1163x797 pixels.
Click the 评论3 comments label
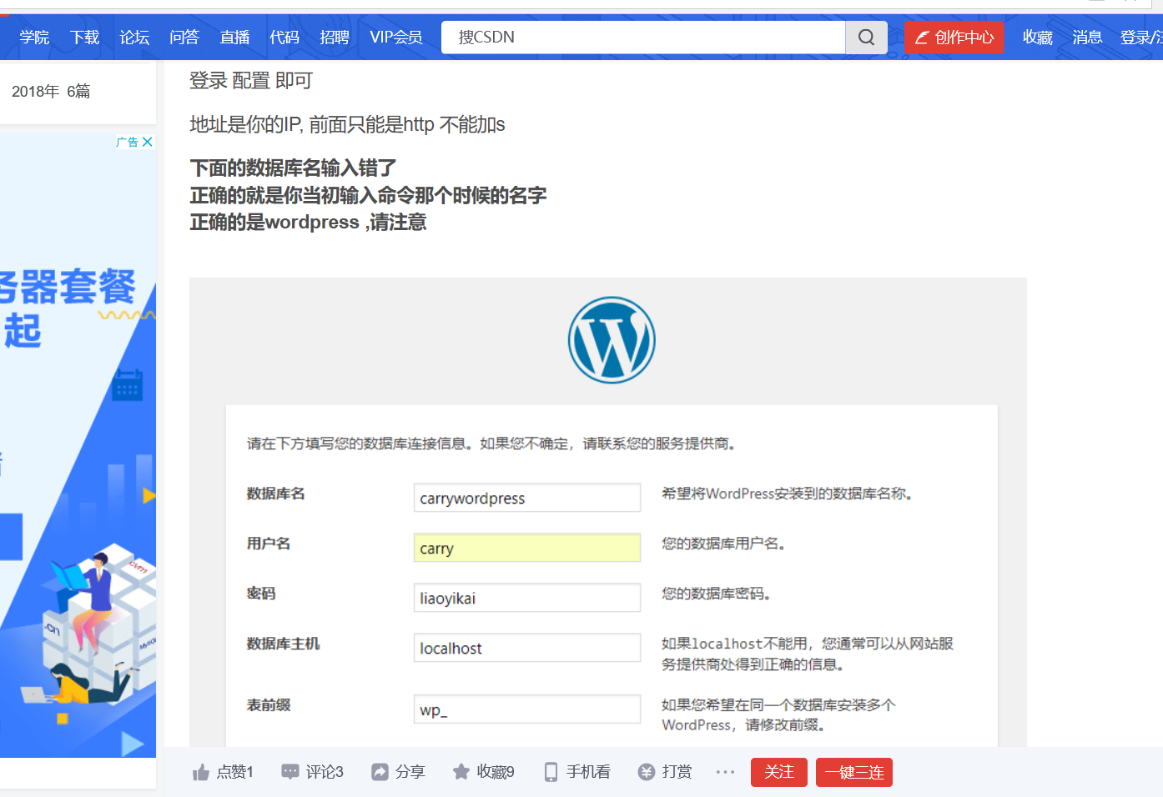pos(325,772)
